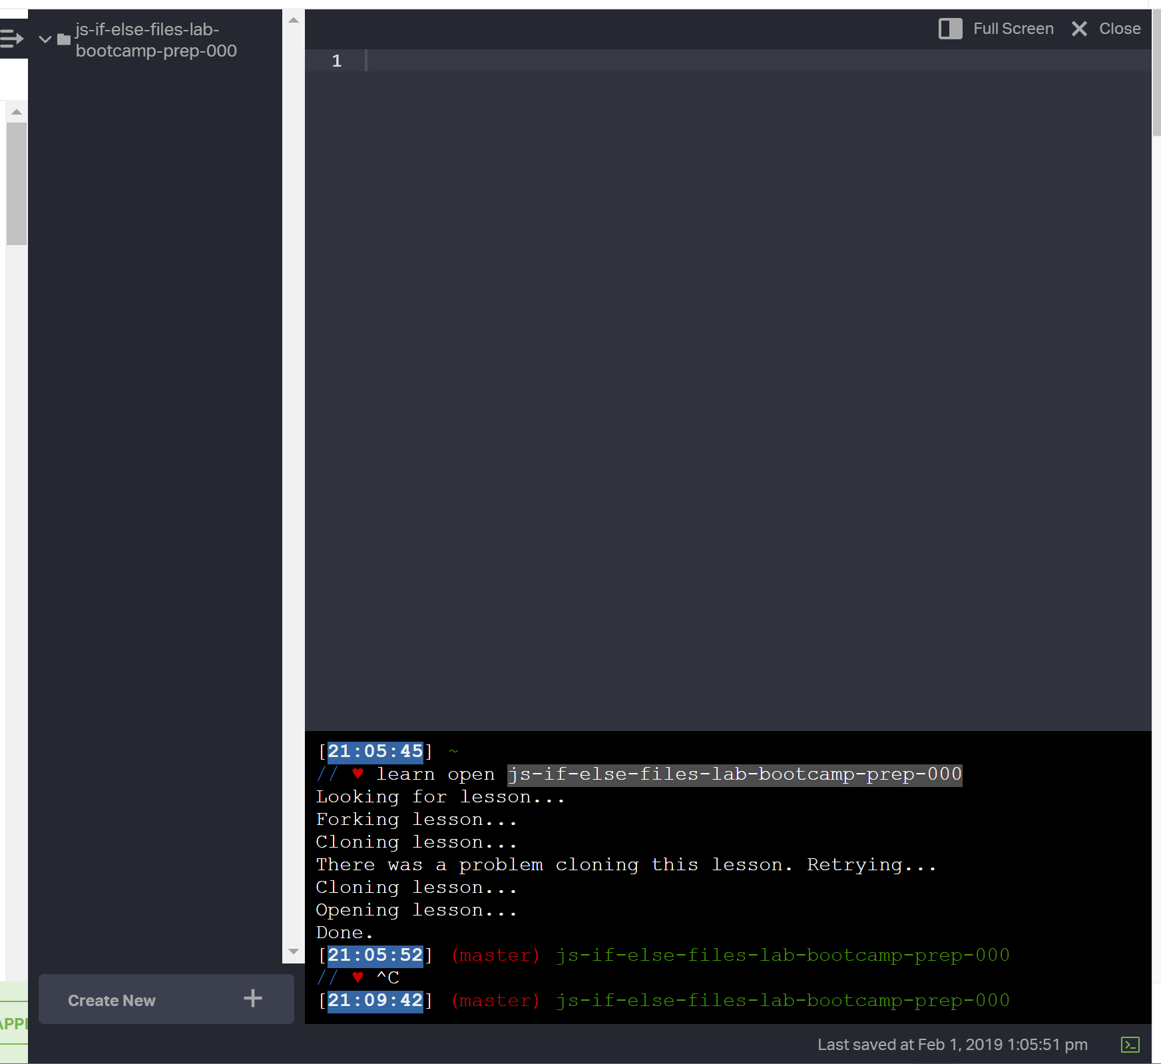
Task: Toggle the terminal icon in status bar
Action: [x=1130, y=1045]
